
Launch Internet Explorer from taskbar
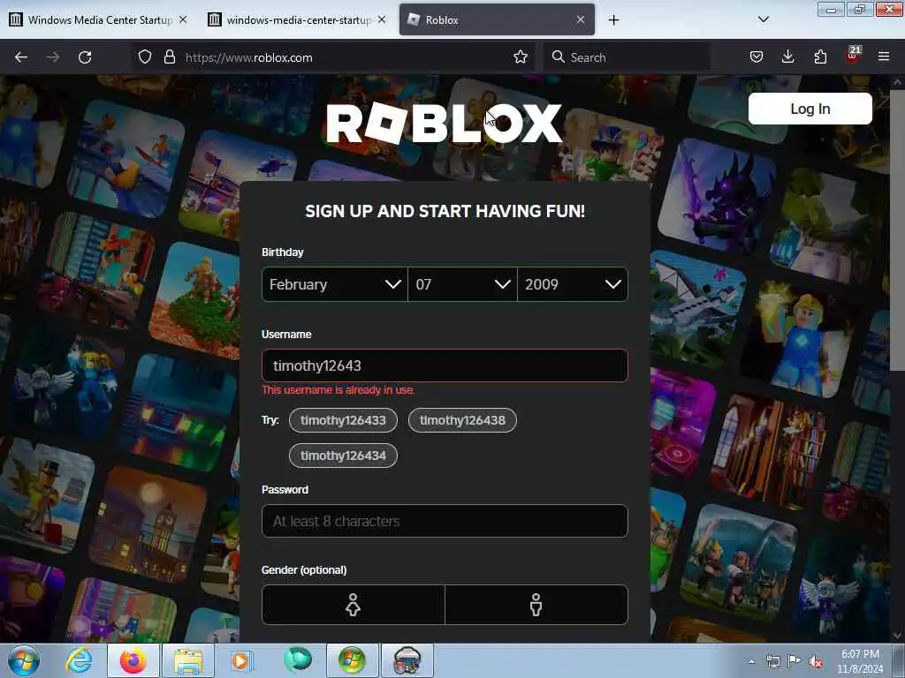tap(79, 660)
